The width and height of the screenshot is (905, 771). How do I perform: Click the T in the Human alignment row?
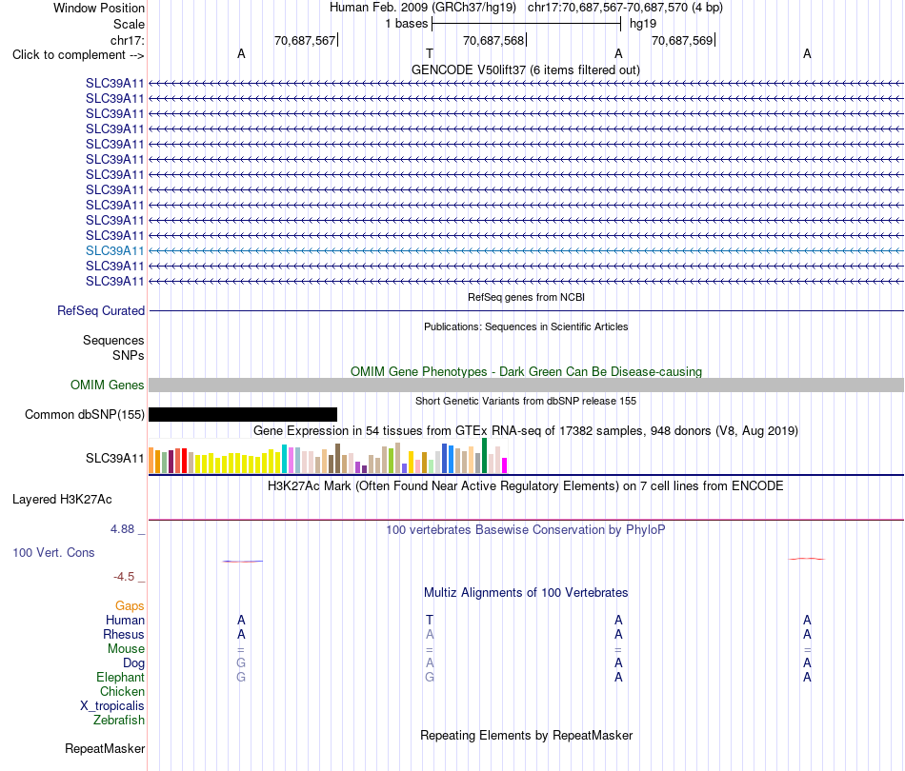(x=430, y=620)
